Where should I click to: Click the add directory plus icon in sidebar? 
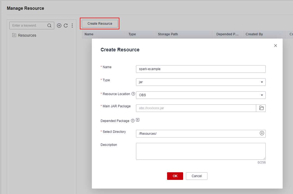pyautogui.click(x=59, y=26)
